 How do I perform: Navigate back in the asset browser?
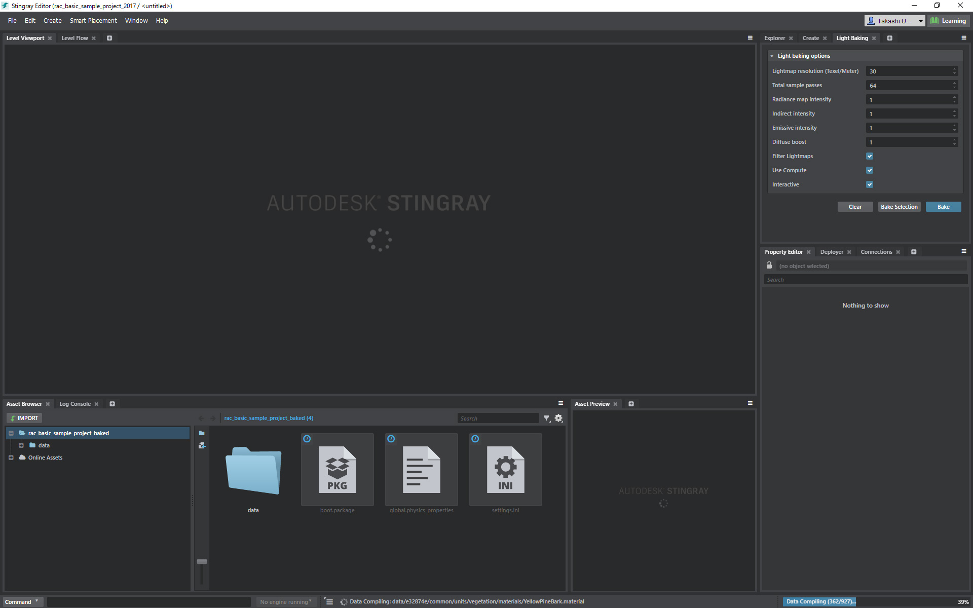click(x=201, y=419)
